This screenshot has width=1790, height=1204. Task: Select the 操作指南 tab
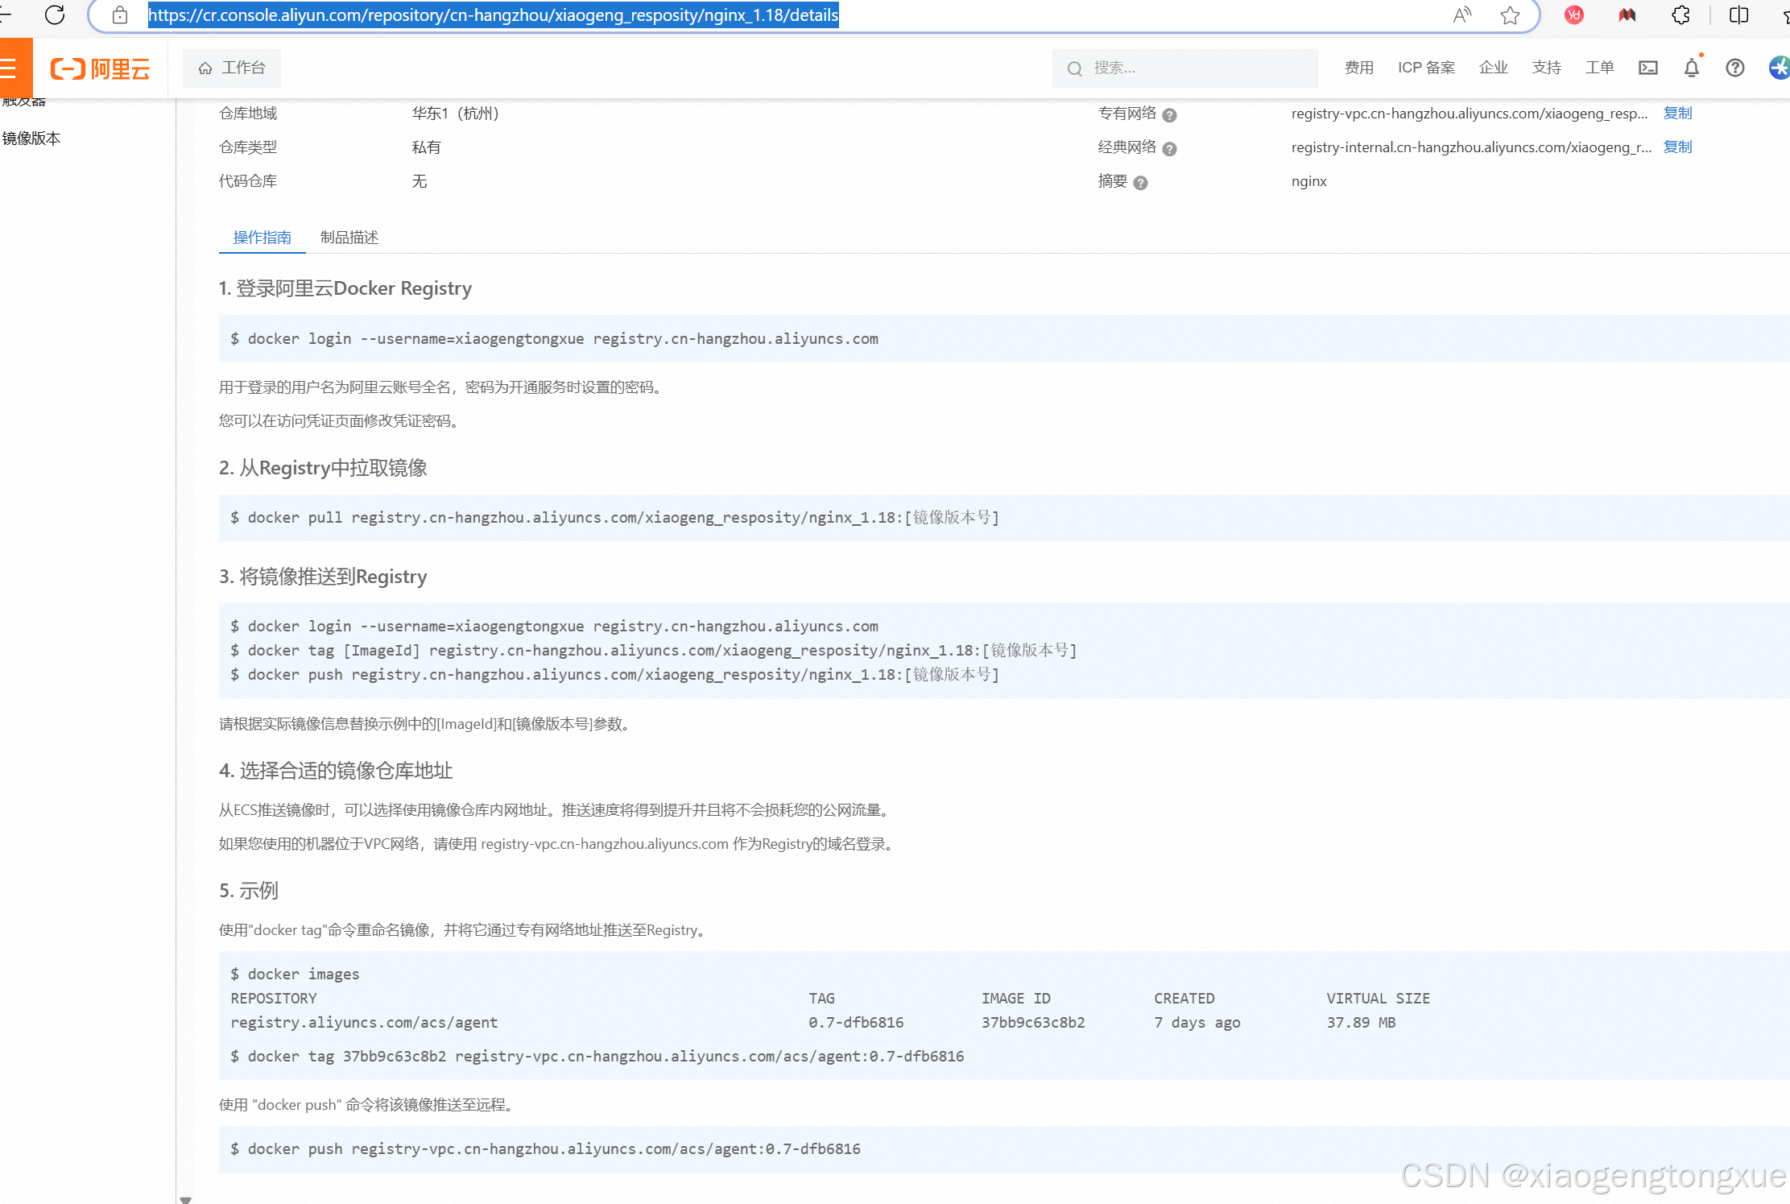[262, 238]
